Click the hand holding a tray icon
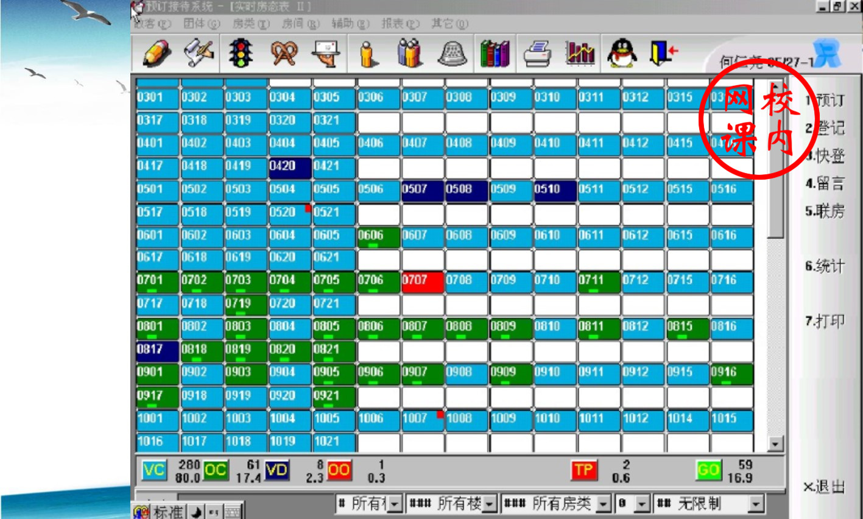Screen dimensions: 863x519 [325, 54]
